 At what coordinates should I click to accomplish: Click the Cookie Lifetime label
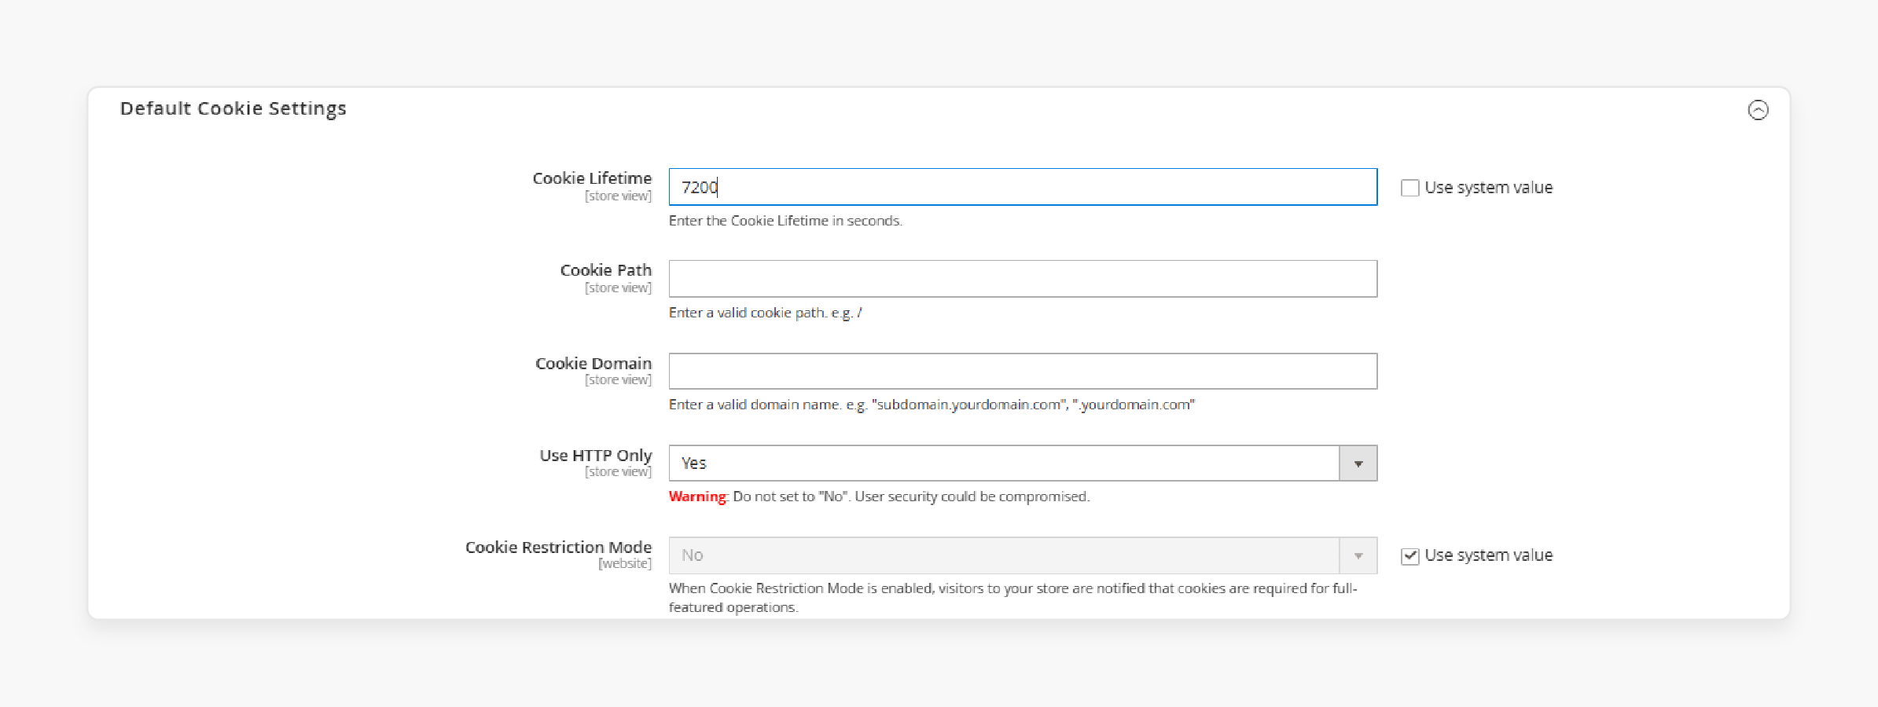(x=592, y=178)
